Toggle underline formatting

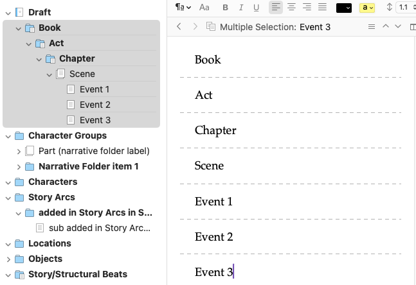click(x=257, y=8)
